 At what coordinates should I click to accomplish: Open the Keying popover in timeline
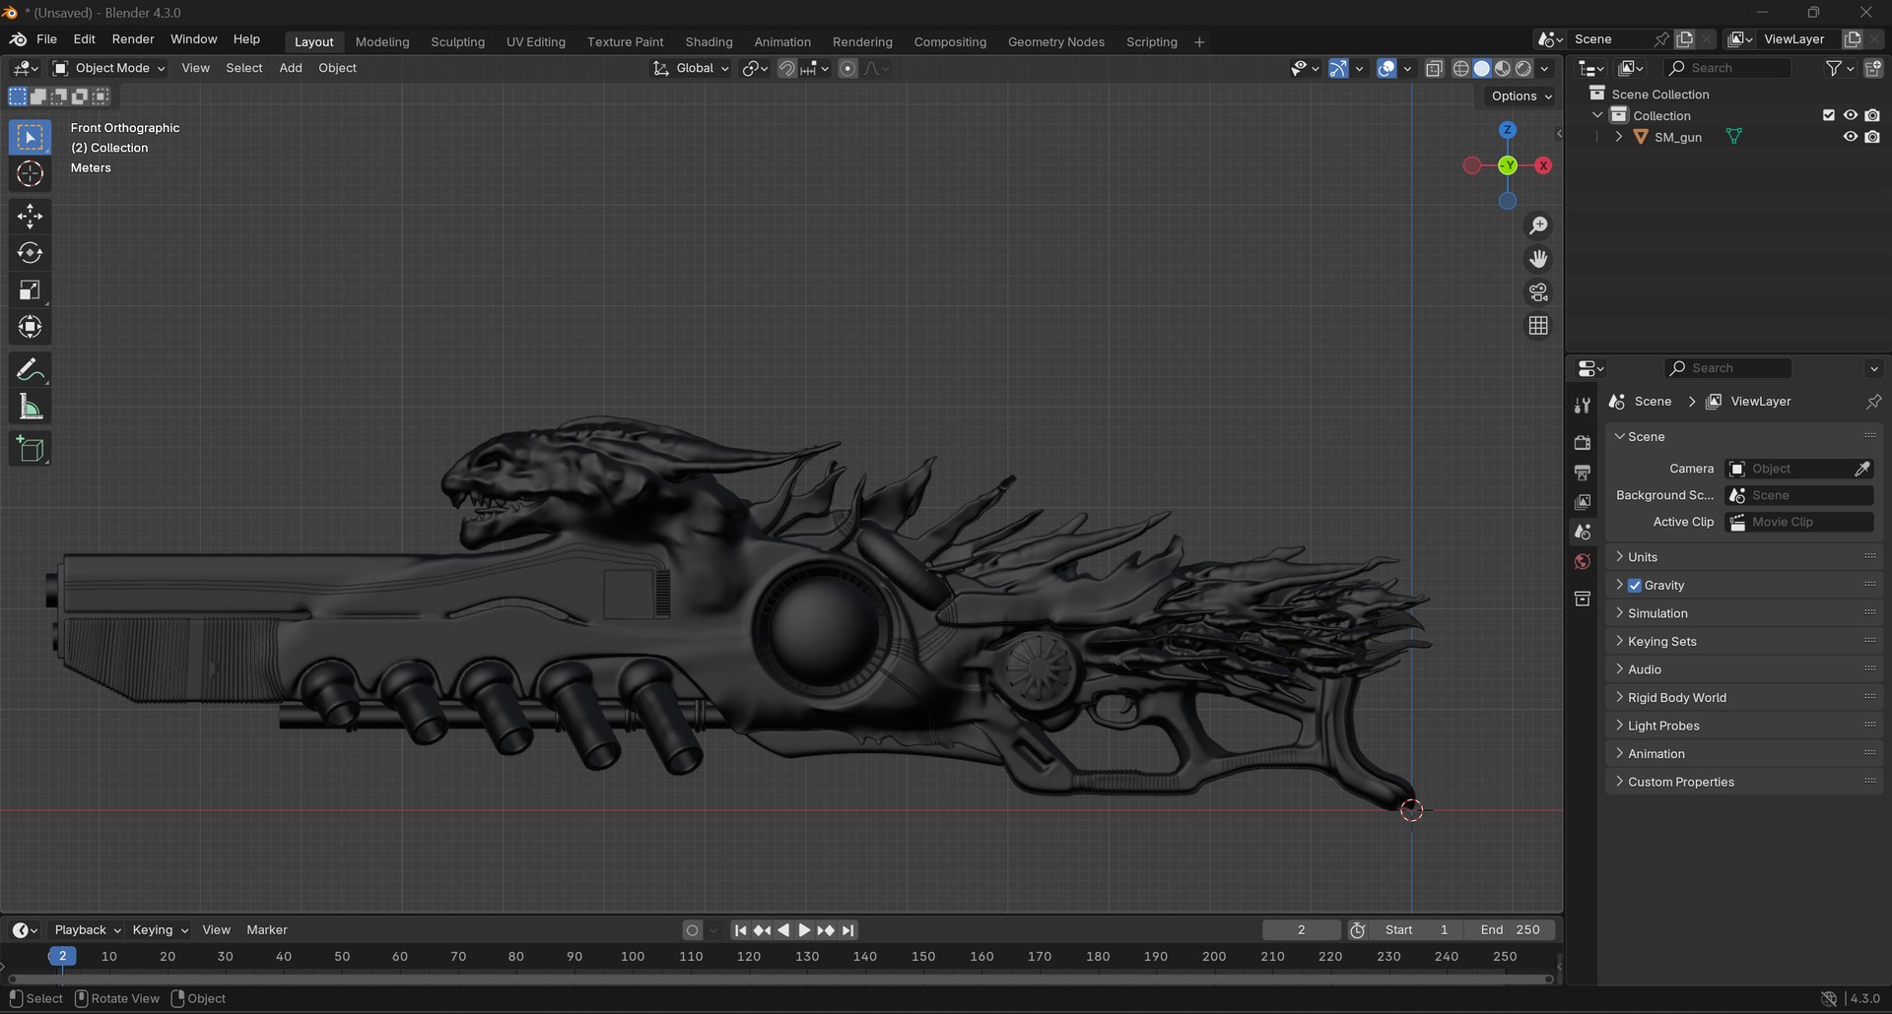coord(160,930)
